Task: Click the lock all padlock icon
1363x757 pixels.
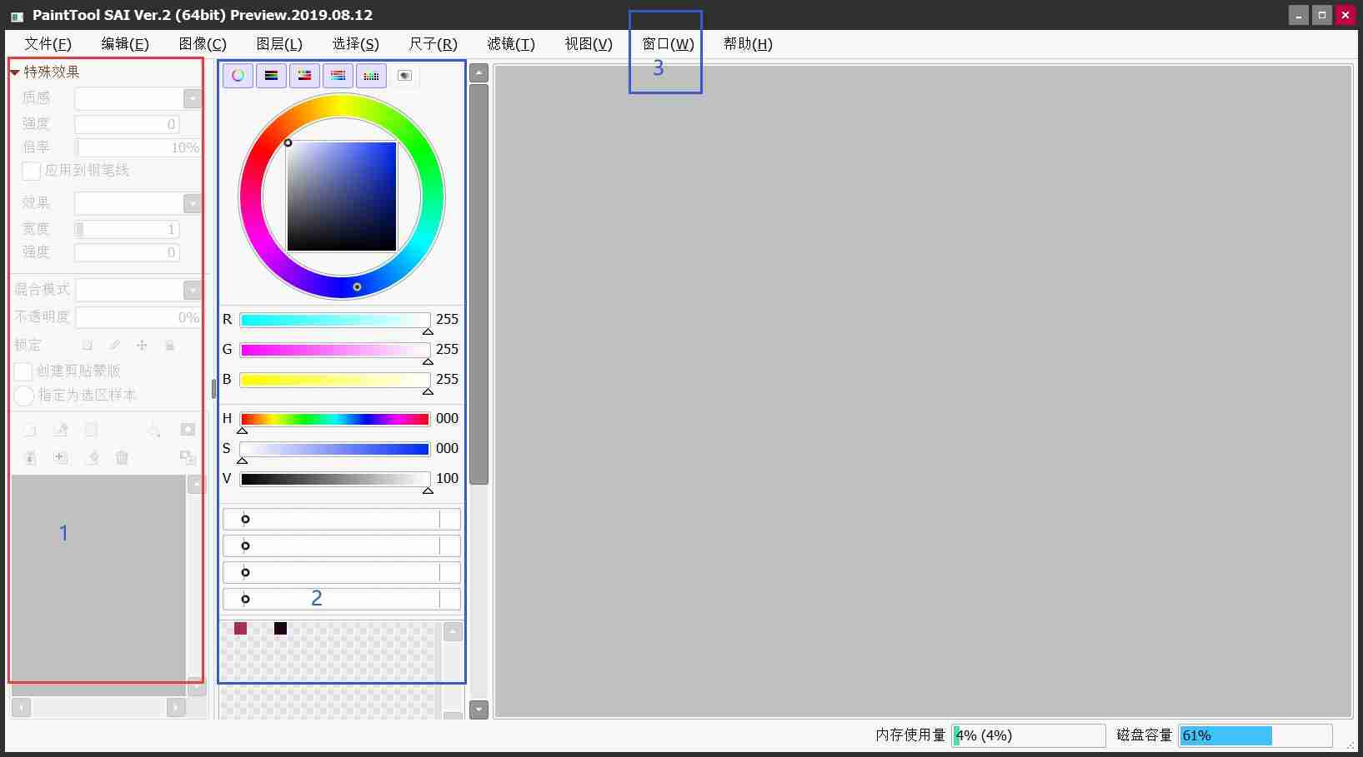Action: pos(169,345)
